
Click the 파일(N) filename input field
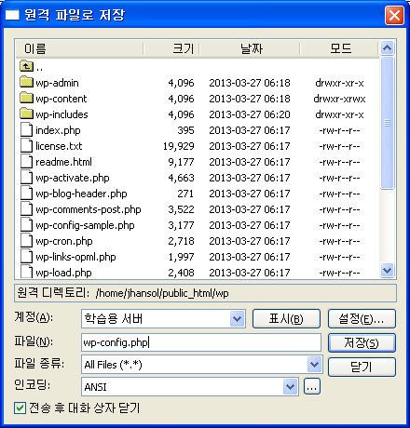[201, 342]
